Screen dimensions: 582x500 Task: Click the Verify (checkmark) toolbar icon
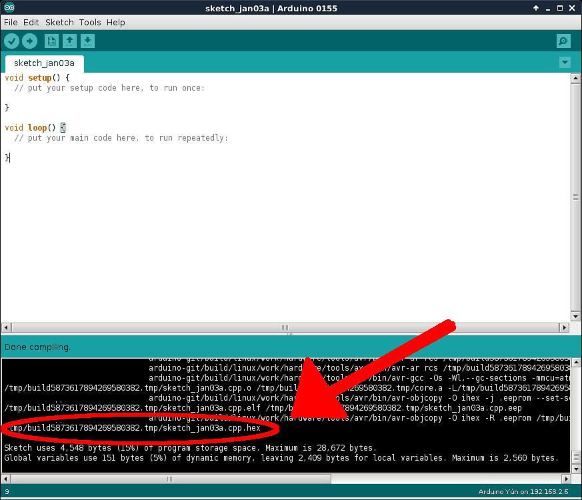click(x=11, y=41)
